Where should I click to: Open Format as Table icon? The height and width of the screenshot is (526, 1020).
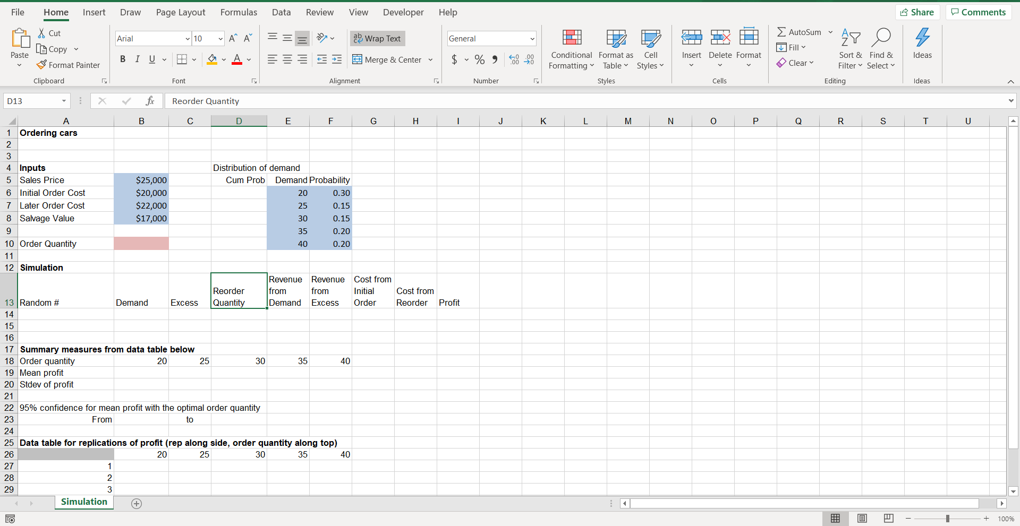pos(616,37)
